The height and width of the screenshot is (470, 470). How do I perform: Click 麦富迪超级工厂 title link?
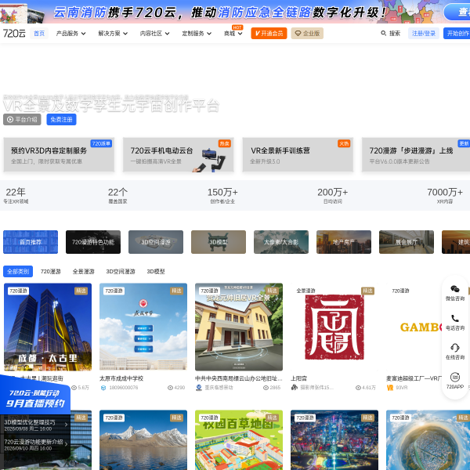point(414,378)
